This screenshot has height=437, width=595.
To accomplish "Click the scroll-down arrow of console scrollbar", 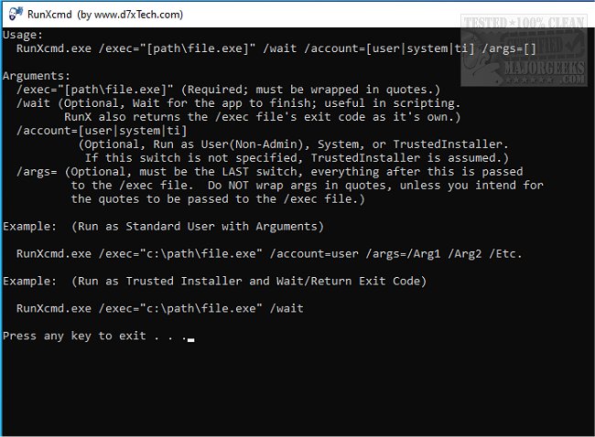I will click(x=586, y=428).
